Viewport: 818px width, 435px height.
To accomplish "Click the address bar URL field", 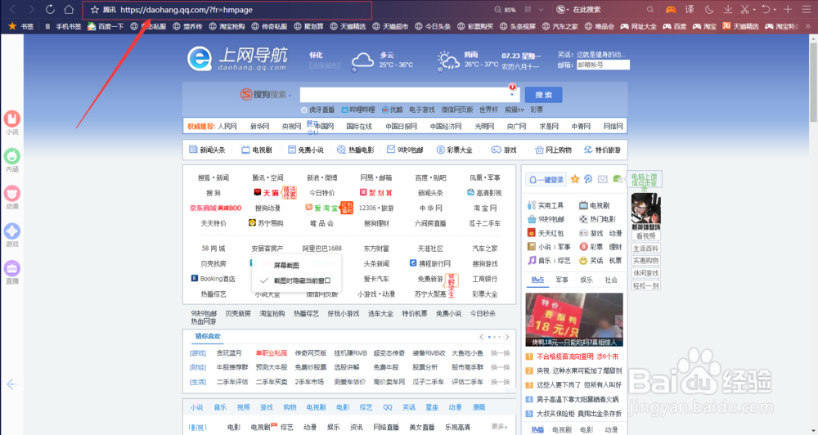I will 227,10.
